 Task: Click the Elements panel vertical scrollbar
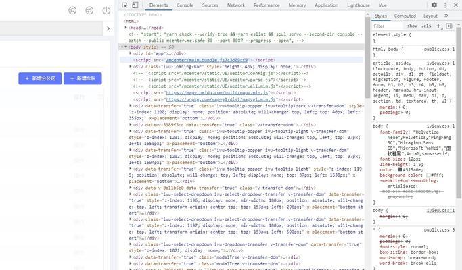pos(367,57)
